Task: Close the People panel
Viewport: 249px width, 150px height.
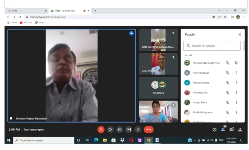Action: click(x=240, y=35)
